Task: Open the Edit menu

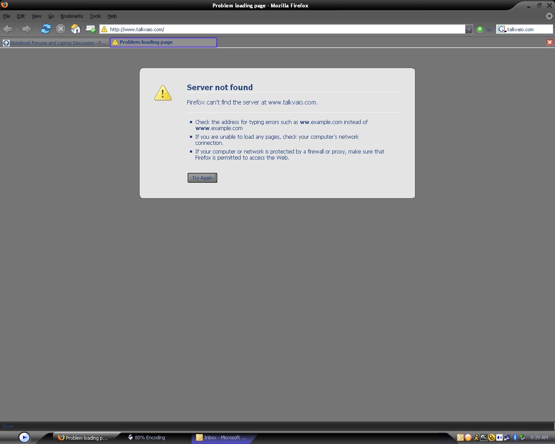Action: tap(21, 16)
